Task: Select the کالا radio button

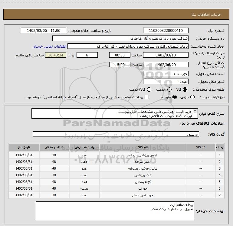Action: (x=185, y=89)
